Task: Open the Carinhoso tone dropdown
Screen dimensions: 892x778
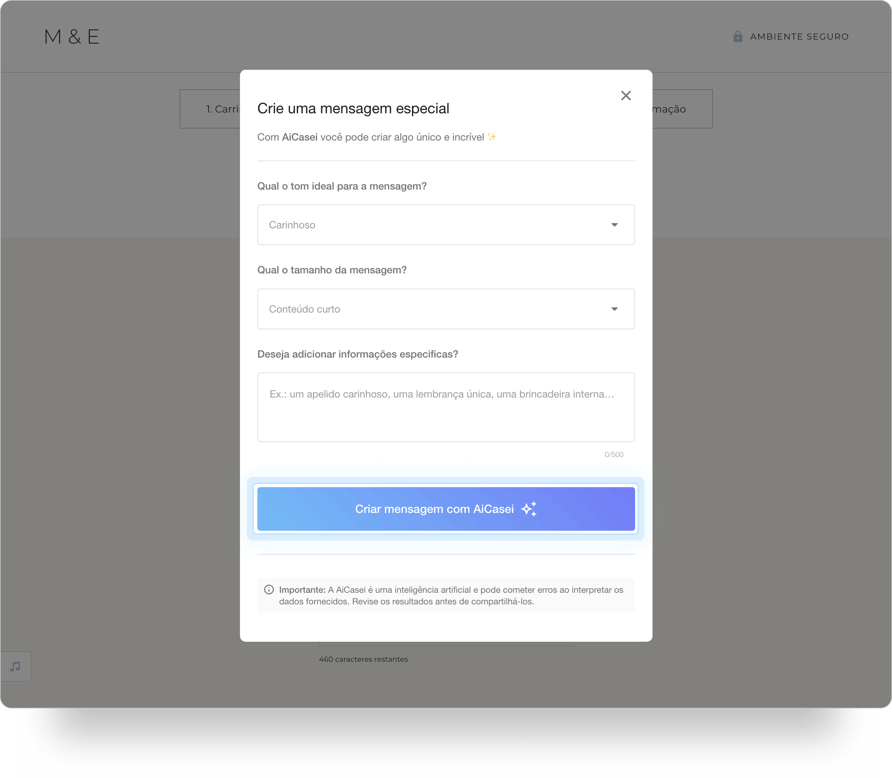Action: pyautogui.click(x=446, y=224)
